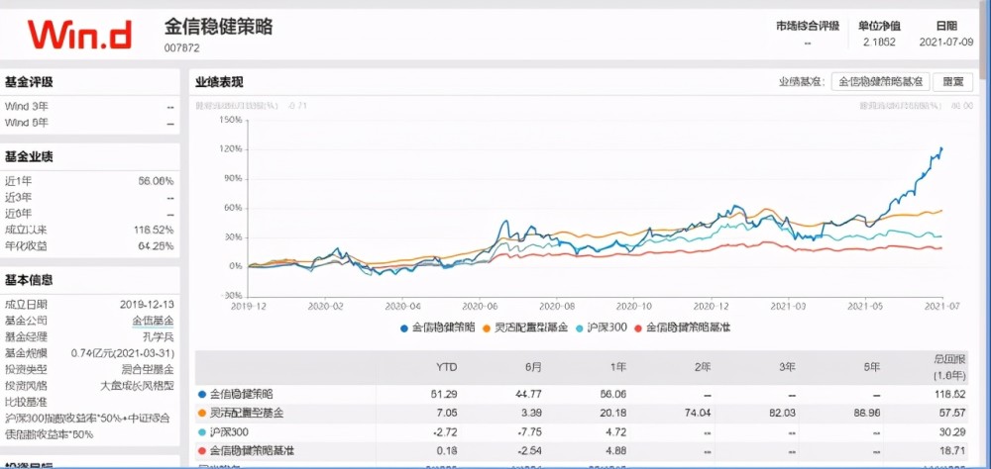Click the 基金规模 value 0.74亿元
The width and height of the screenshot is (991, 469).
click(x=123, y=353)
